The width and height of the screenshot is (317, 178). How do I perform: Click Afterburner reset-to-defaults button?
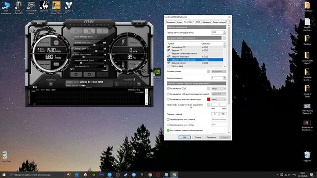coord(89,74)
